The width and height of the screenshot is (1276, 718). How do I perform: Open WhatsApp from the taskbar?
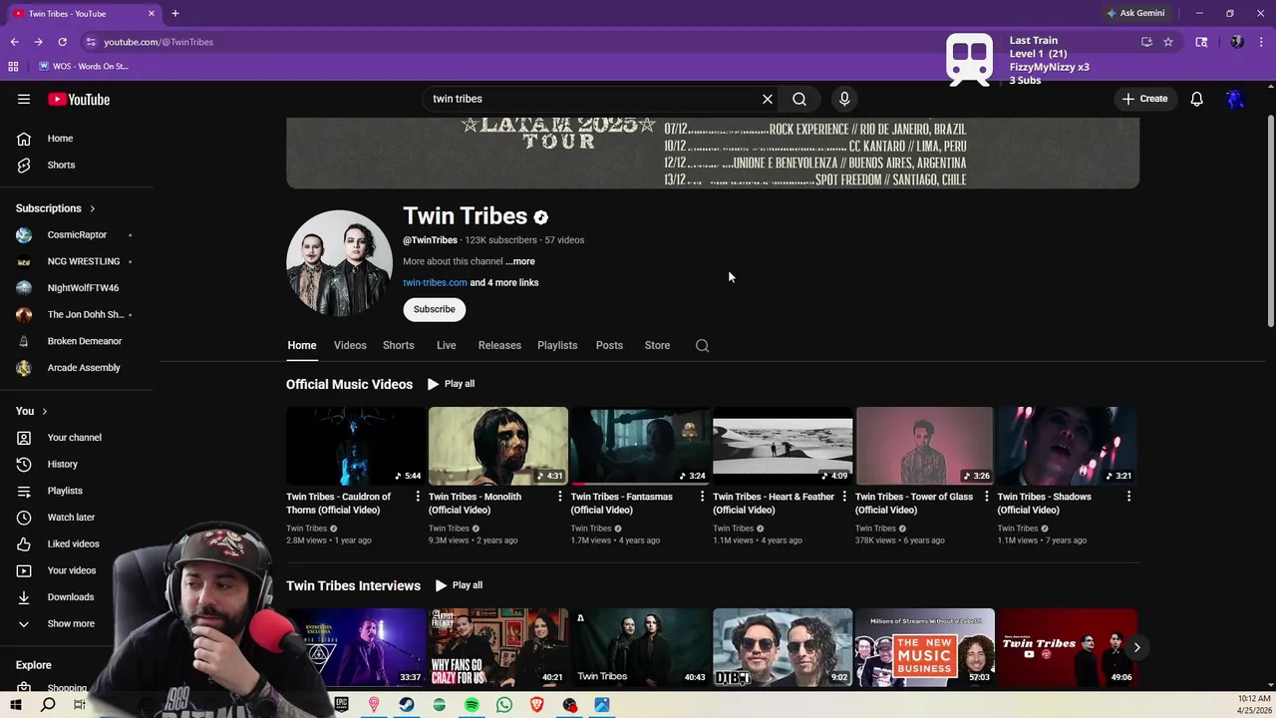tap(504, 705)
